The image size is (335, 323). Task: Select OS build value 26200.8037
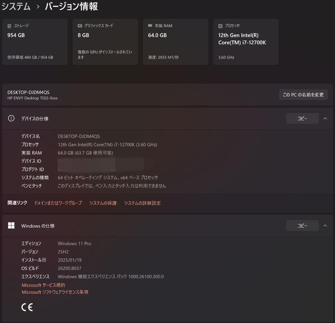70,268
